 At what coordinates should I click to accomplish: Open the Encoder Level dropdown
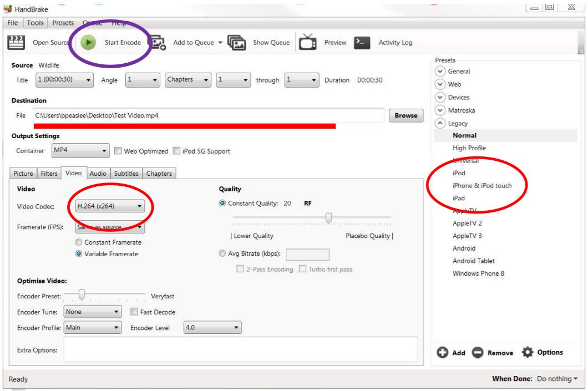[212, 328]
